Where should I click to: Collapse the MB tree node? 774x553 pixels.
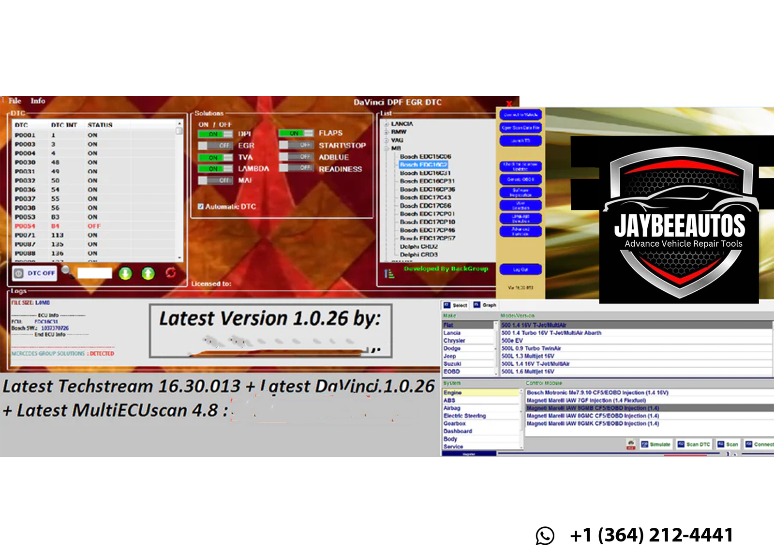click(x=387, y=149)
